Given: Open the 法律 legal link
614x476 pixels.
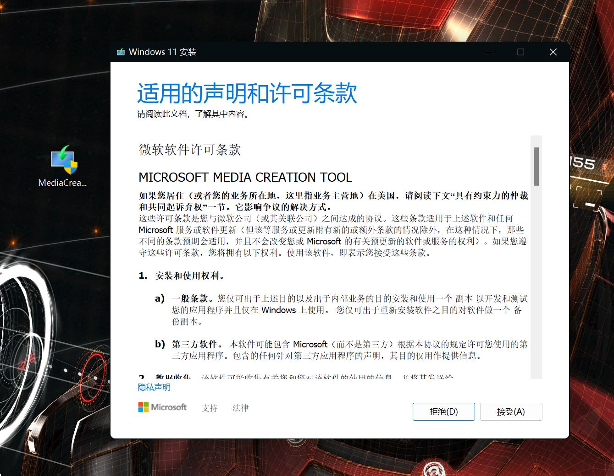Looking at the screenshot, I should [240, 407].
